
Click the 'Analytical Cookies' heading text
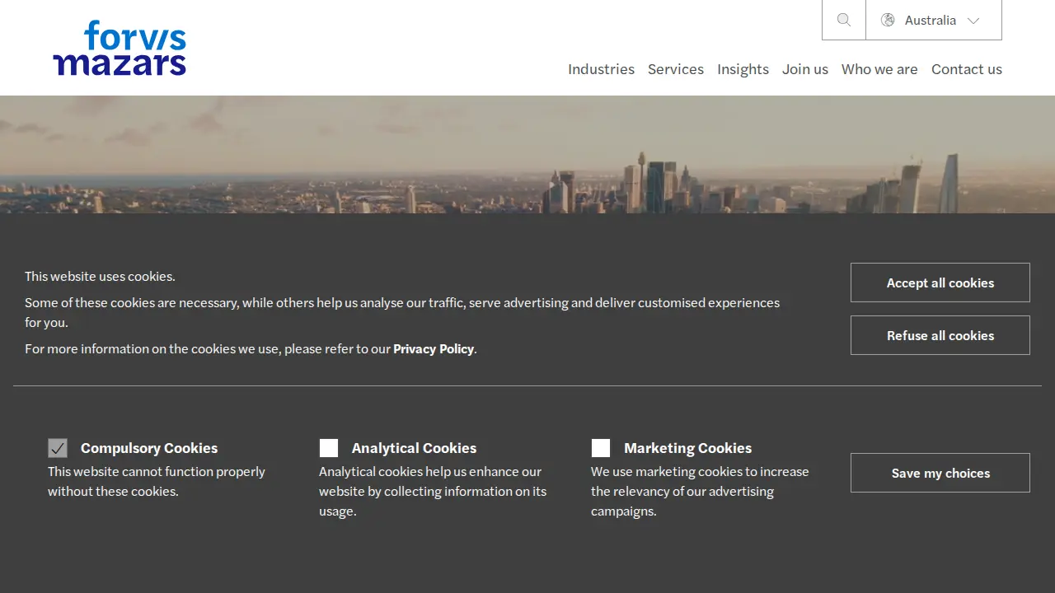[x=414, y=448]
